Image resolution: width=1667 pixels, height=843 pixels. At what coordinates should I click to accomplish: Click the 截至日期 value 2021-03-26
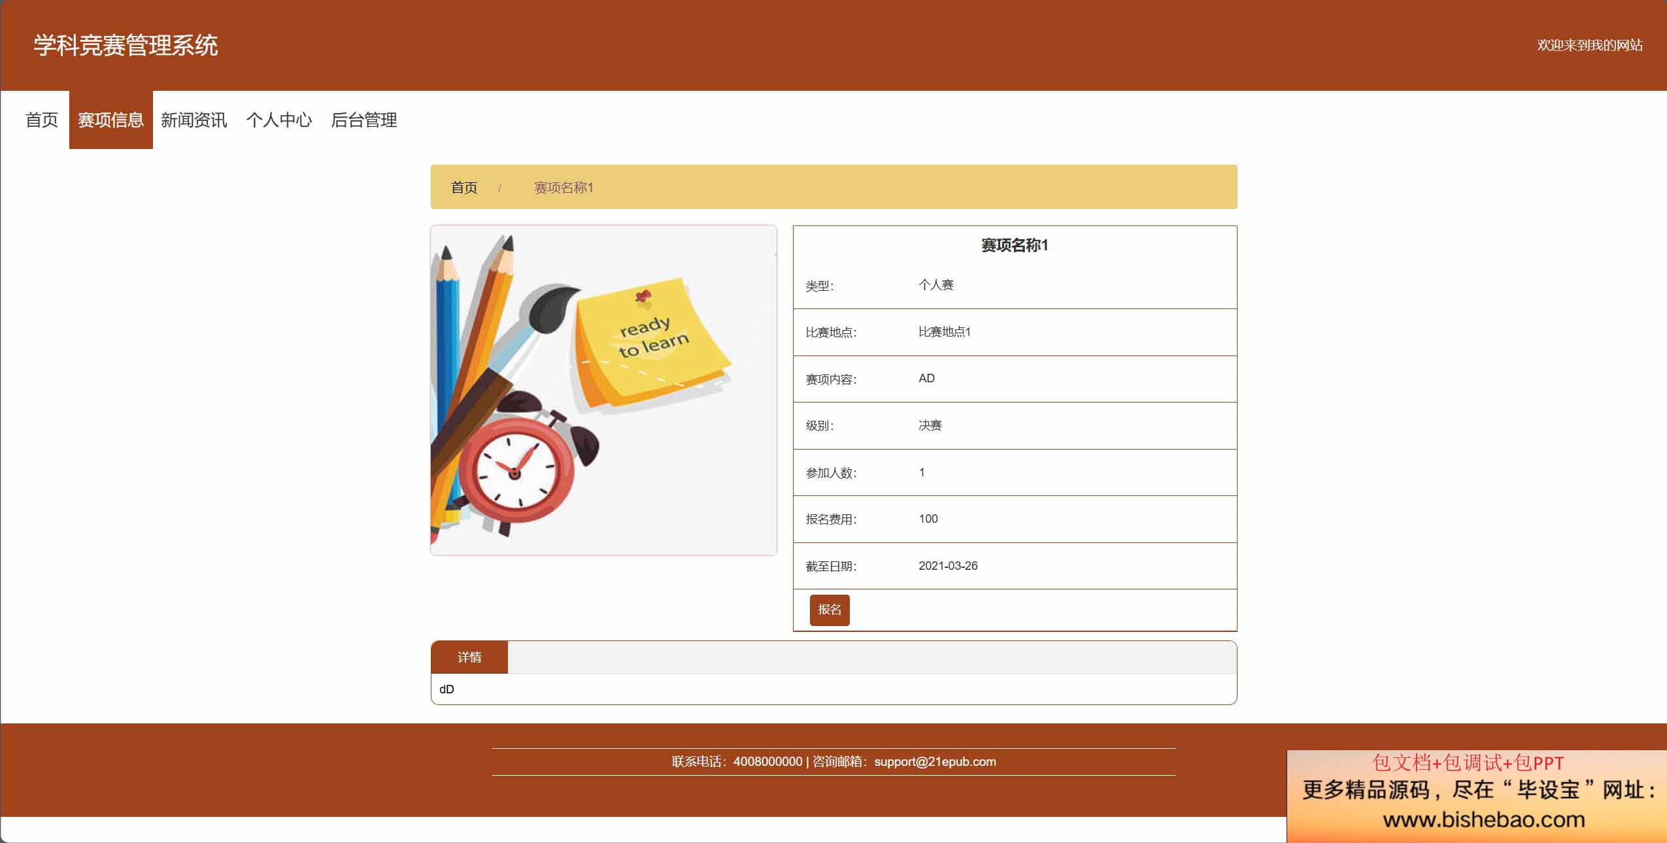(948, 566)
